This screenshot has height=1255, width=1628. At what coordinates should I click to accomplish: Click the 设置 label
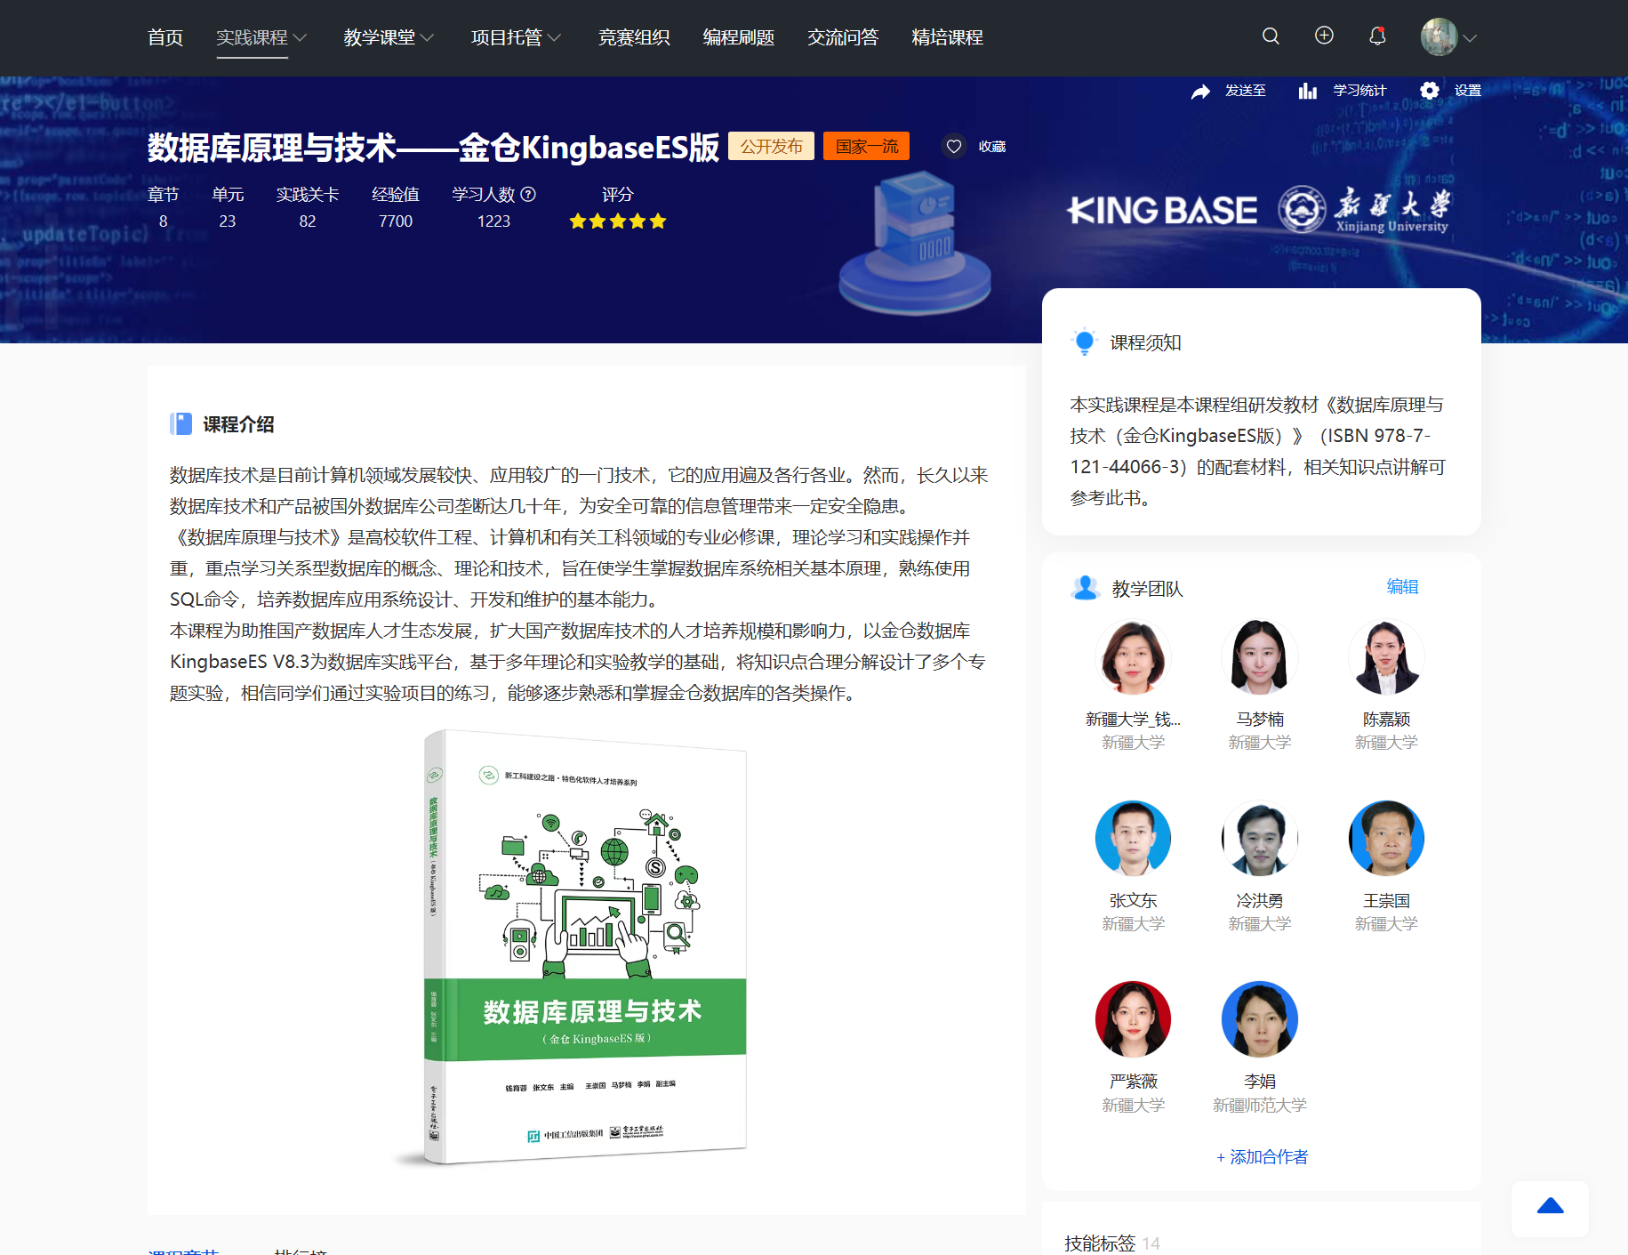1468,91
